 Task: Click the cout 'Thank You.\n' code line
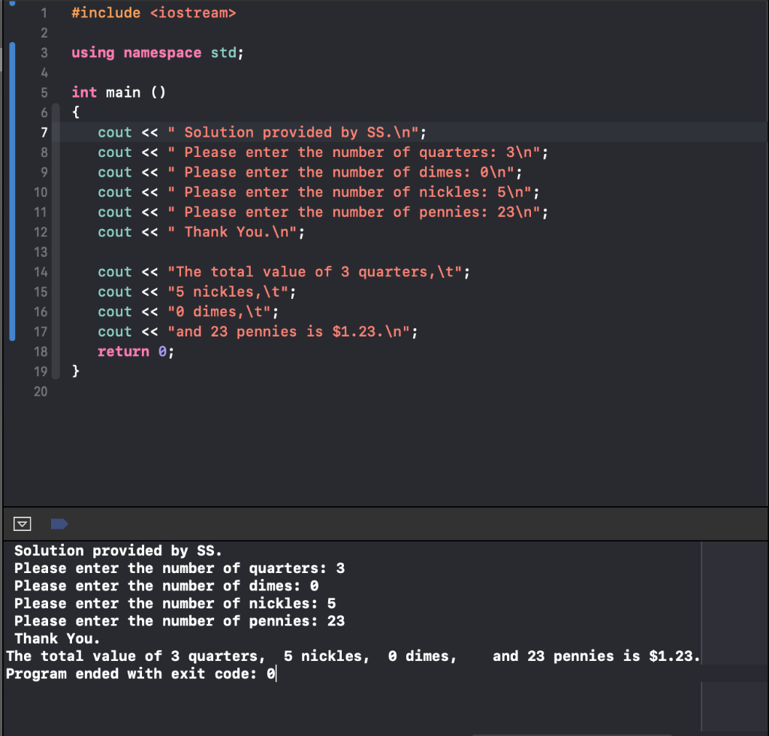pos(201,232)
